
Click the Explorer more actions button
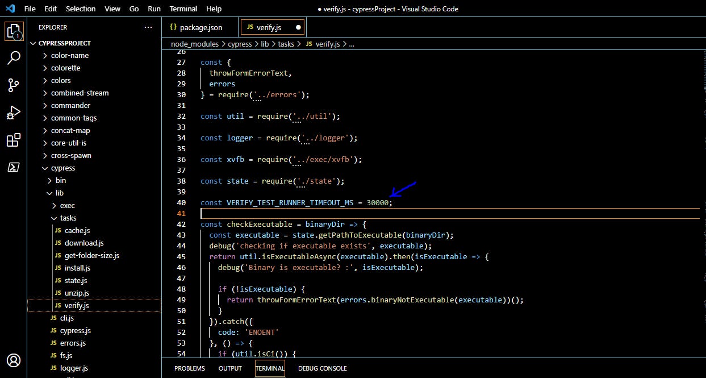[x=148, y=27]
